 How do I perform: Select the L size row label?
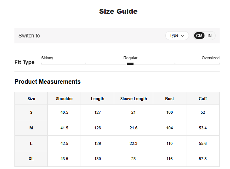[x=31, y=143]
